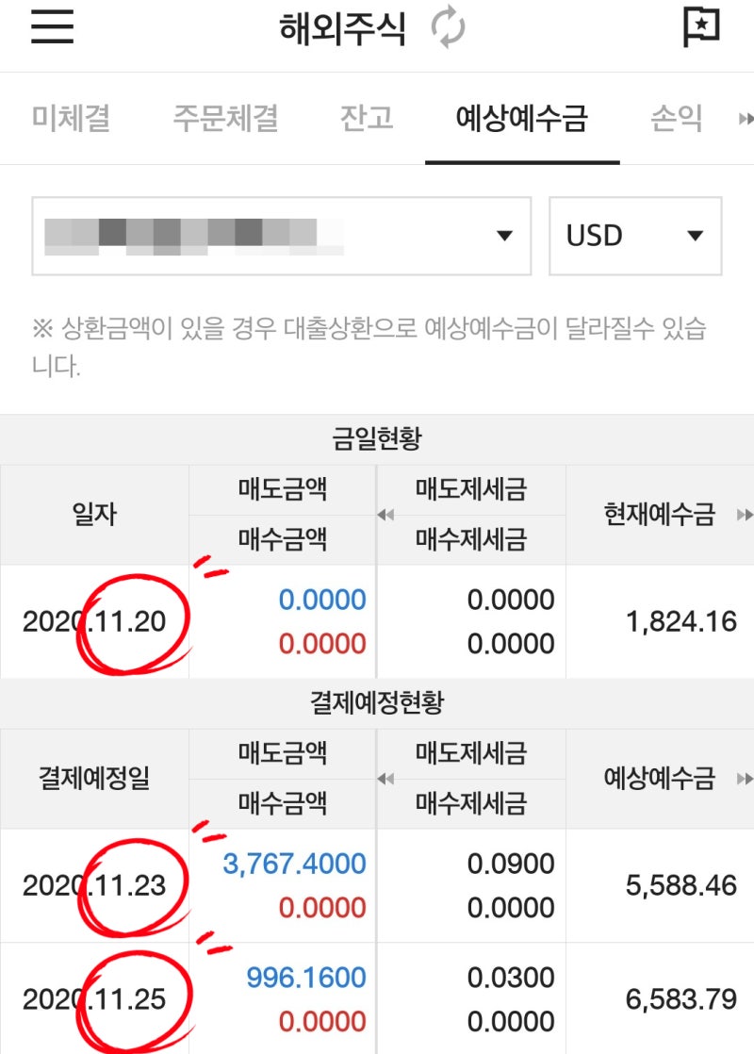Switch to the 잔고 tab
The image size is (754, 1054).
click(366, 119)
